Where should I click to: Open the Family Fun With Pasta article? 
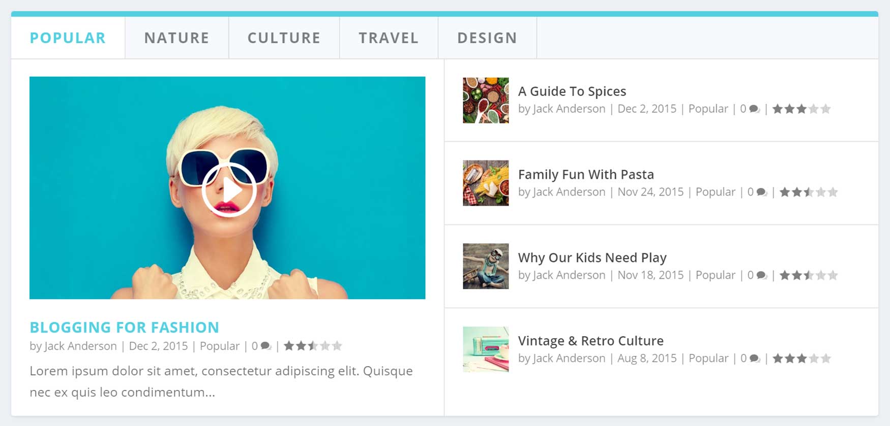click(x=586, y=175)
